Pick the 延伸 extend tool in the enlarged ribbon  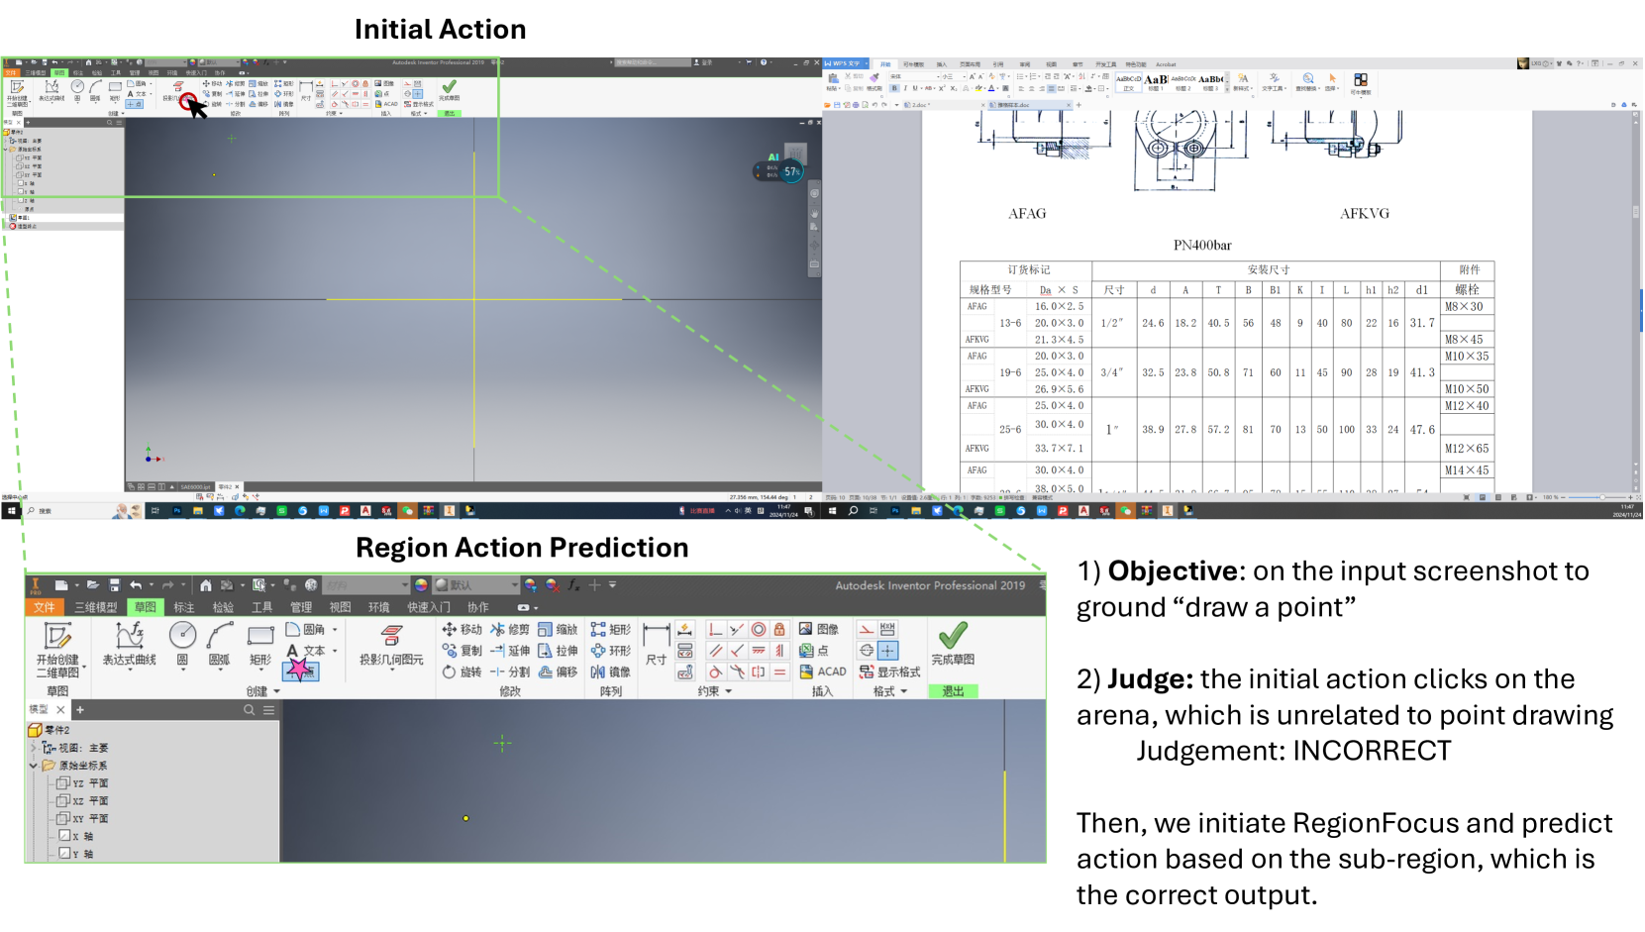pyautogui.click(x=510, y=651)
